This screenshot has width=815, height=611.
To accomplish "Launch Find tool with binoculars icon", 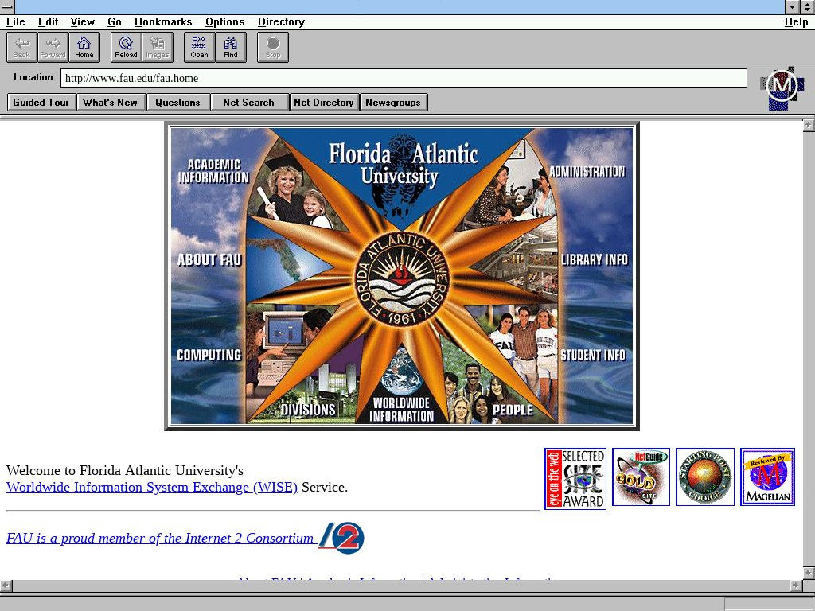I will point(231,47).
